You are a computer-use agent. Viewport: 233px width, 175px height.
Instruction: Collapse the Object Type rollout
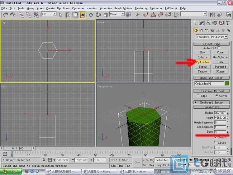tap(211, 44)
